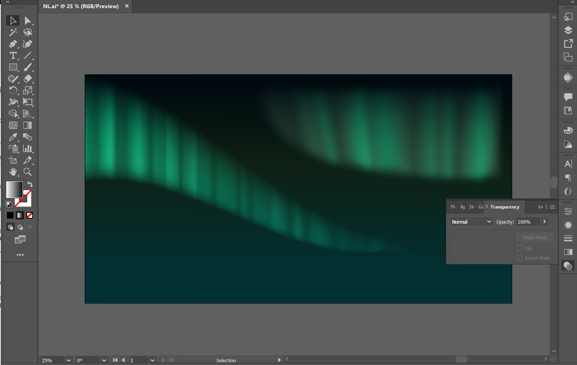This screenshot has height=365, width=577.
Task: Select the Column Graph tool
Action: 28,149
